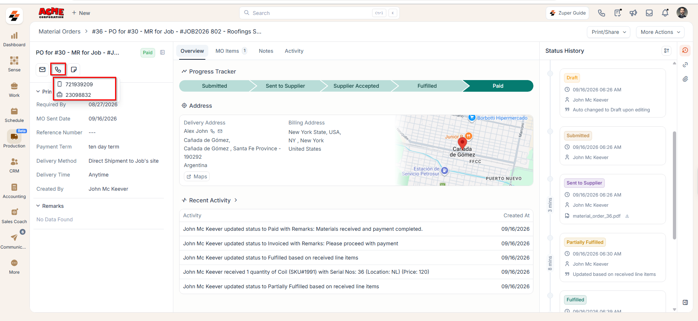Open the More sidebar menu
Screen dimensions: 698x321
pyautogui.click(x=14, y=267)
